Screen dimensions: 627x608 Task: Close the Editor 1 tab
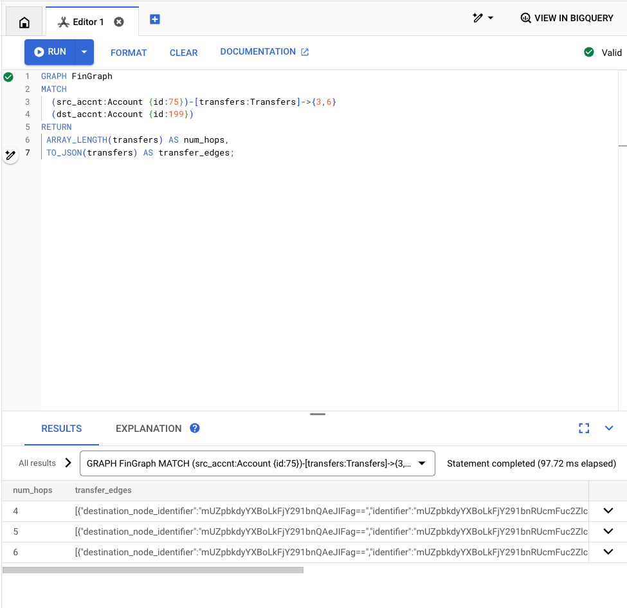point(119,22)
